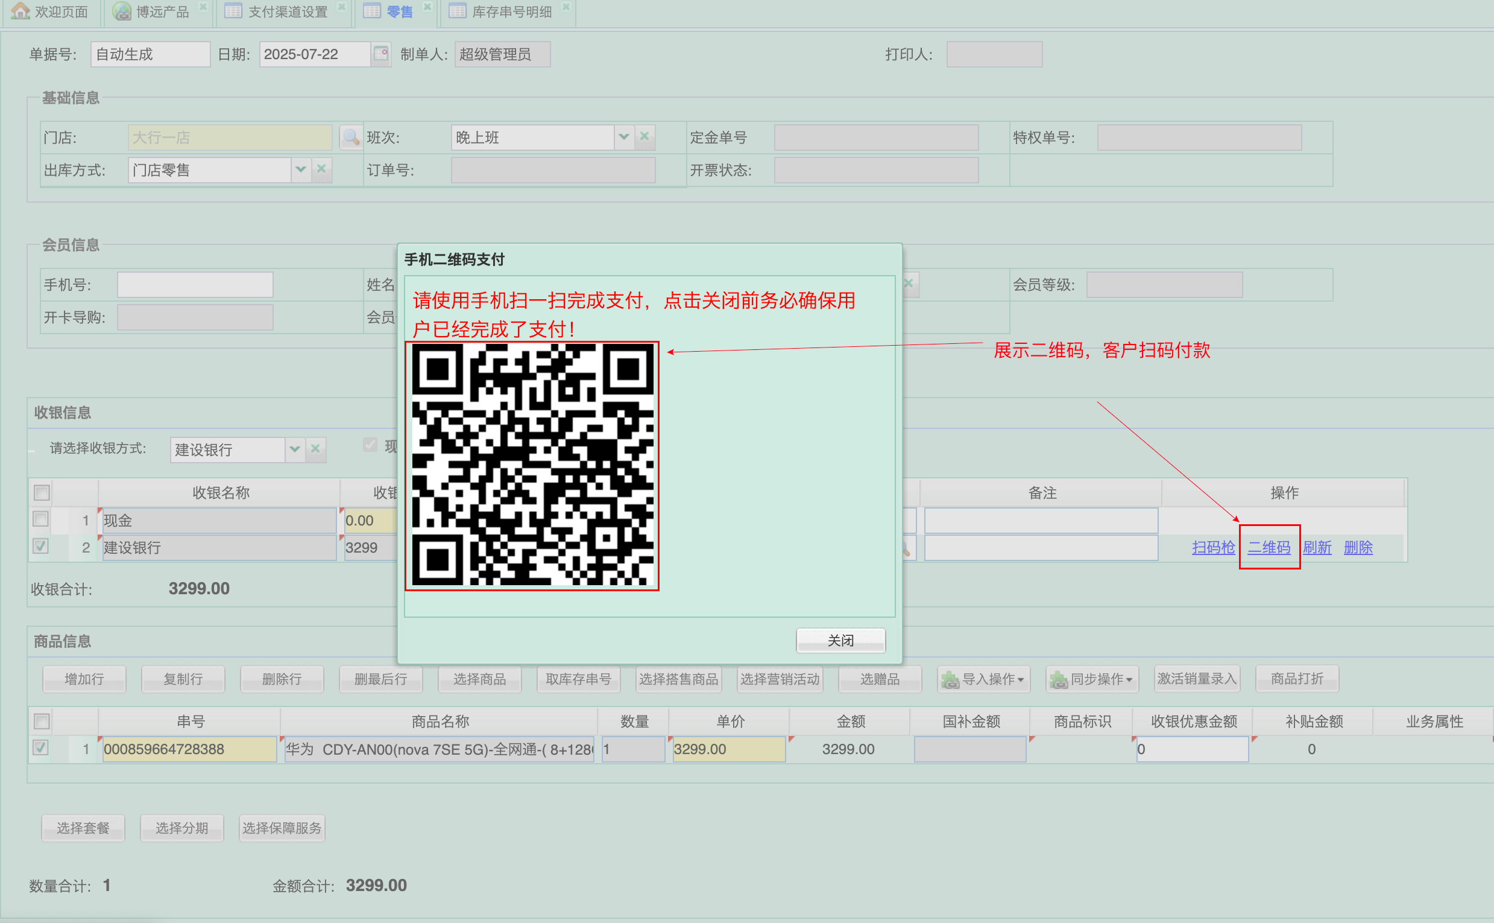This screenshot has height=923, width=1494.
Task: Uncheck the product row 1 checkbox
Action: [x=40, y=748]
